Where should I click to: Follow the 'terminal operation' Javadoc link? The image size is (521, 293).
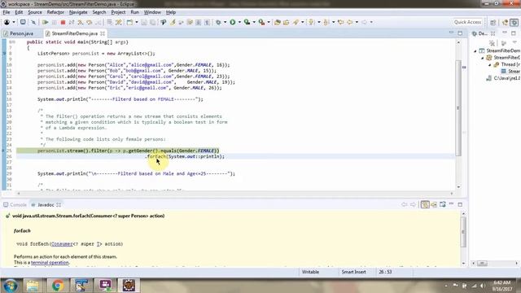coord(50,262)
